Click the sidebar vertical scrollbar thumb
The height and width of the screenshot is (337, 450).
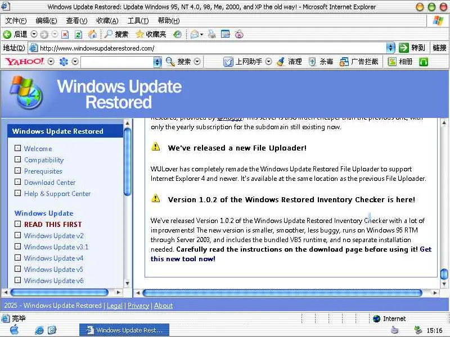127,162
